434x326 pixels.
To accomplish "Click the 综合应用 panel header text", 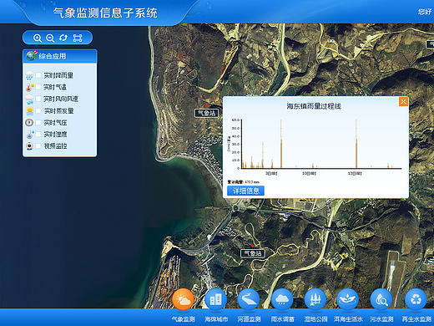I will click(x=53, y=56).
